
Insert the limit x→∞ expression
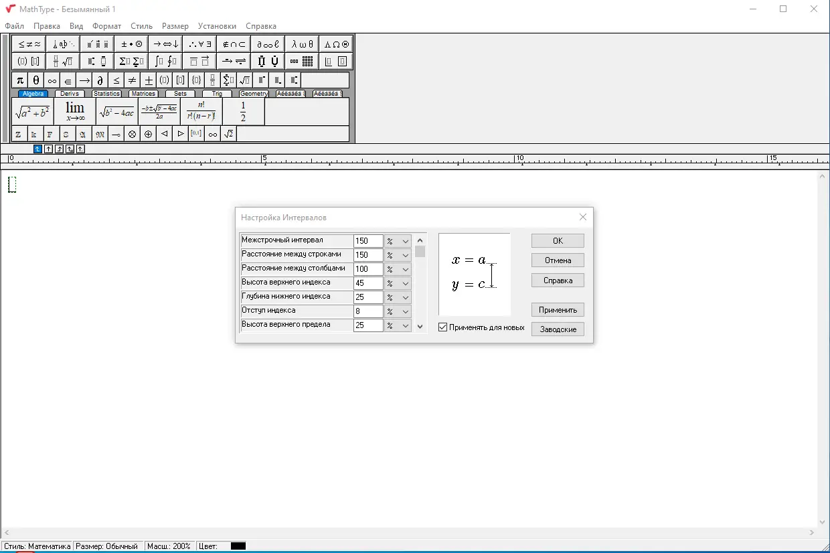(x=75, y=112)
